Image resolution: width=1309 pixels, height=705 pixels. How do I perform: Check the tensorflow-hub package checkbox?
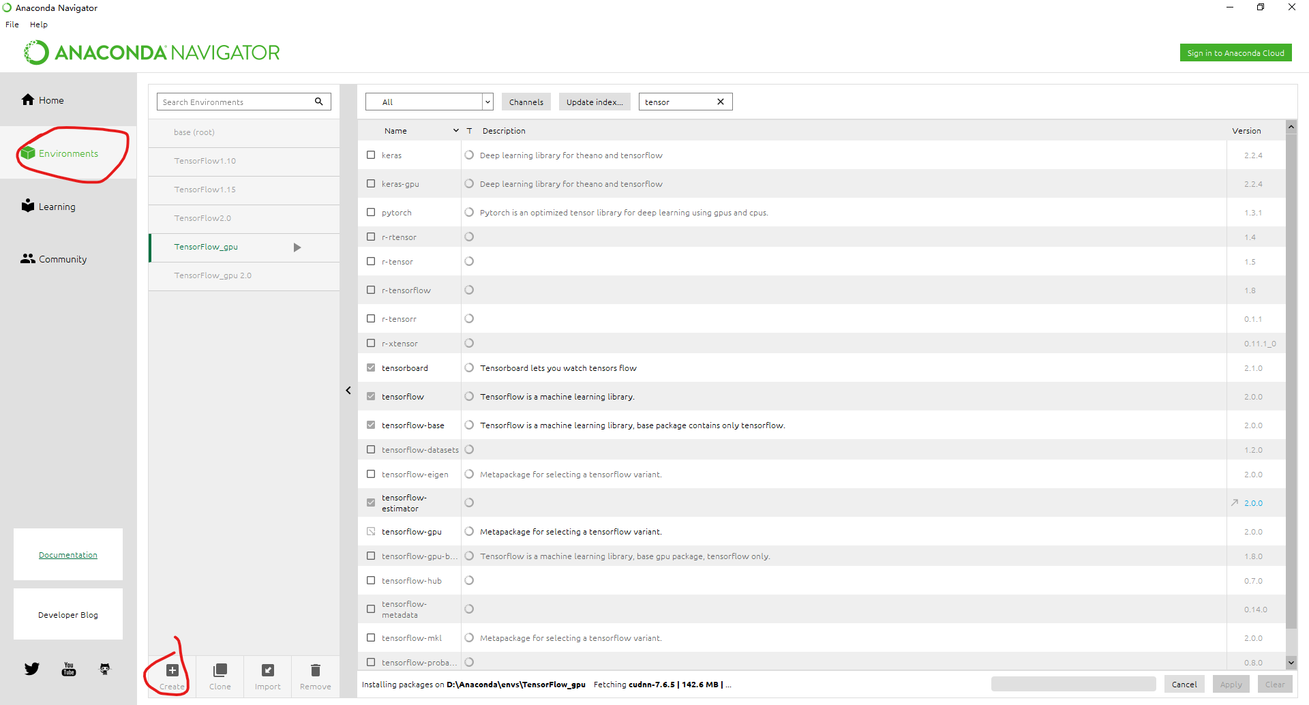pyautogui.click(x=371, y=580)
